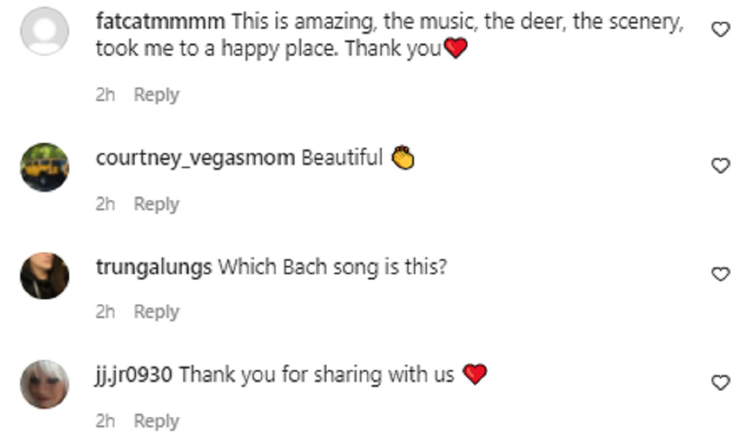Tap the heart on trungalungs' comment
Image resolution: width=735 pixels, height=434 pixels.
tap(722, 274)
